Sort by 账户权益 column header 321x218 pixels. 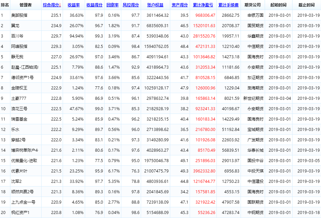pyautogui.click(x=155, y=5)
